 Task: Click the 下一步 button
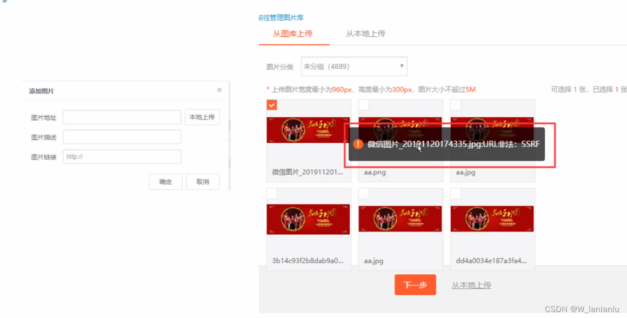[415, 285]
